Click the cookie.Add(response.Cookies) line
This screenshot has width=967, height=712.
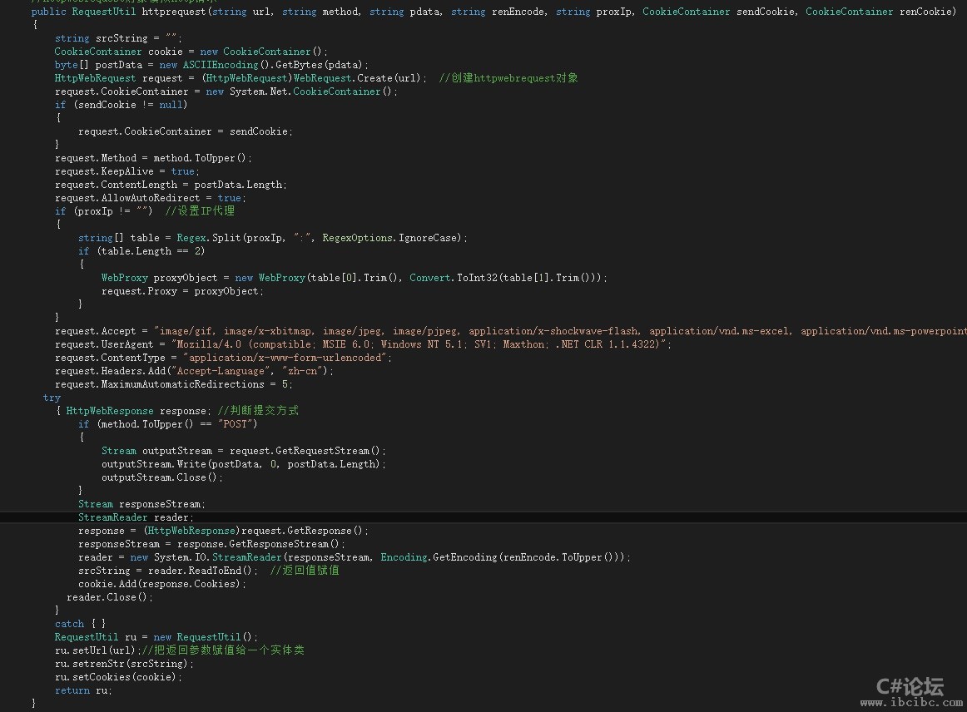(162, 584)
